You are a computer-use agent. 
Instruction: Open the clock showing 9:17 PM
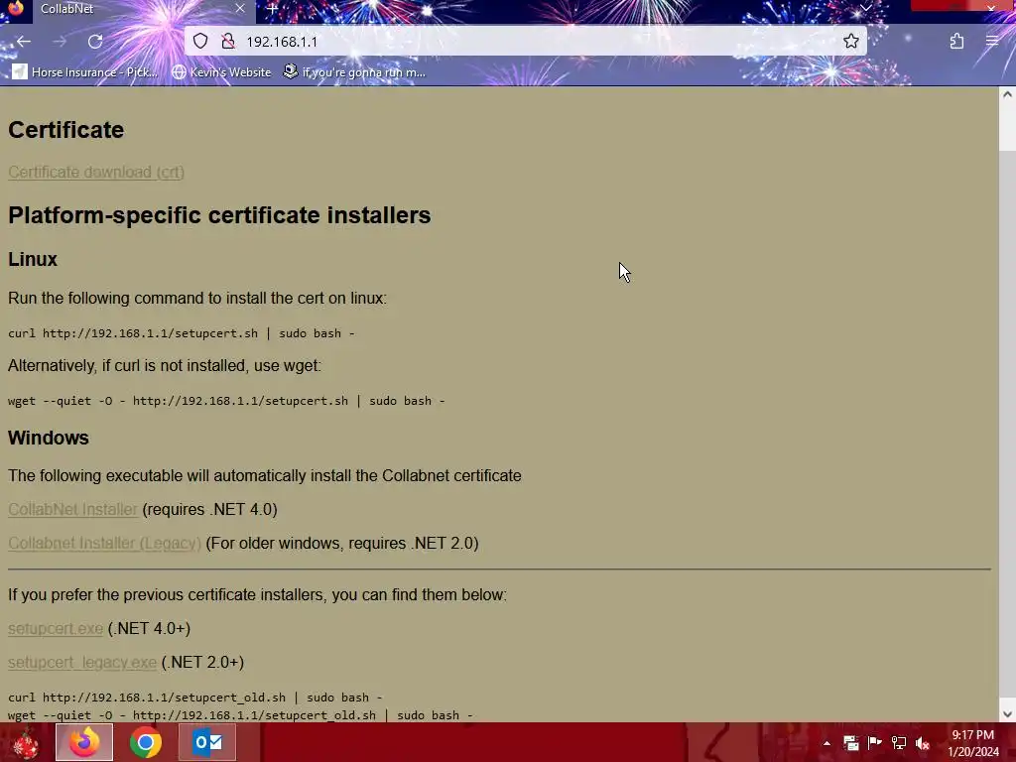click(973, 743)
